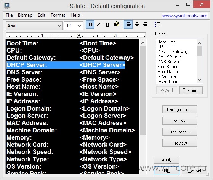Open the Bitmap menu
The image size is (213, 180).
coord(25,15)
